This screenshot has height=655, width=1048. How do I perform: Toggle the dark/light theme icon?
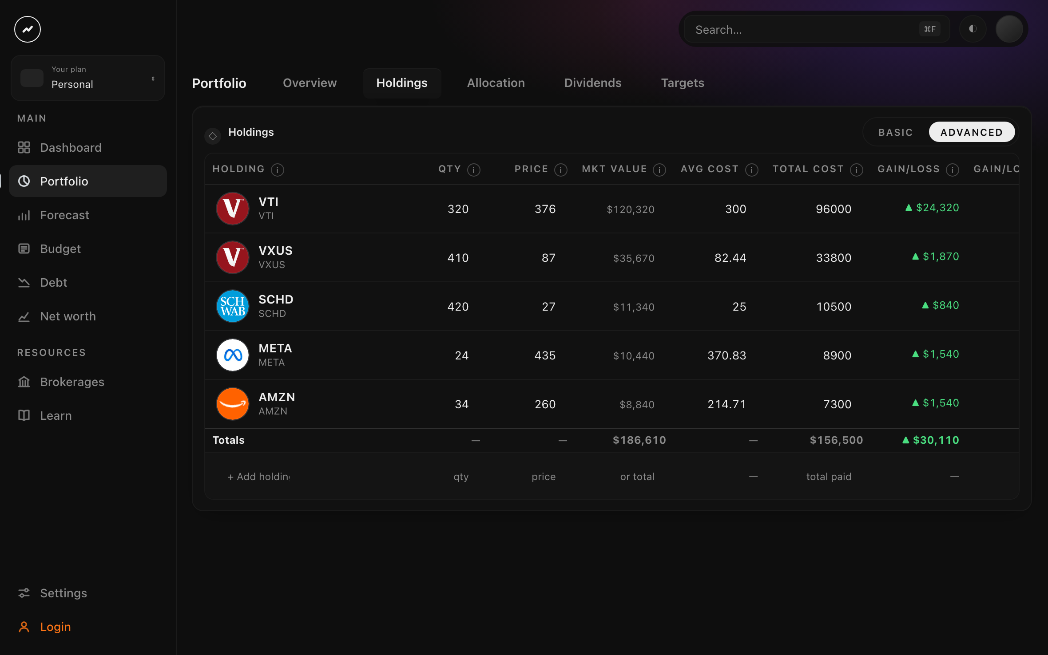click(973, 29)
